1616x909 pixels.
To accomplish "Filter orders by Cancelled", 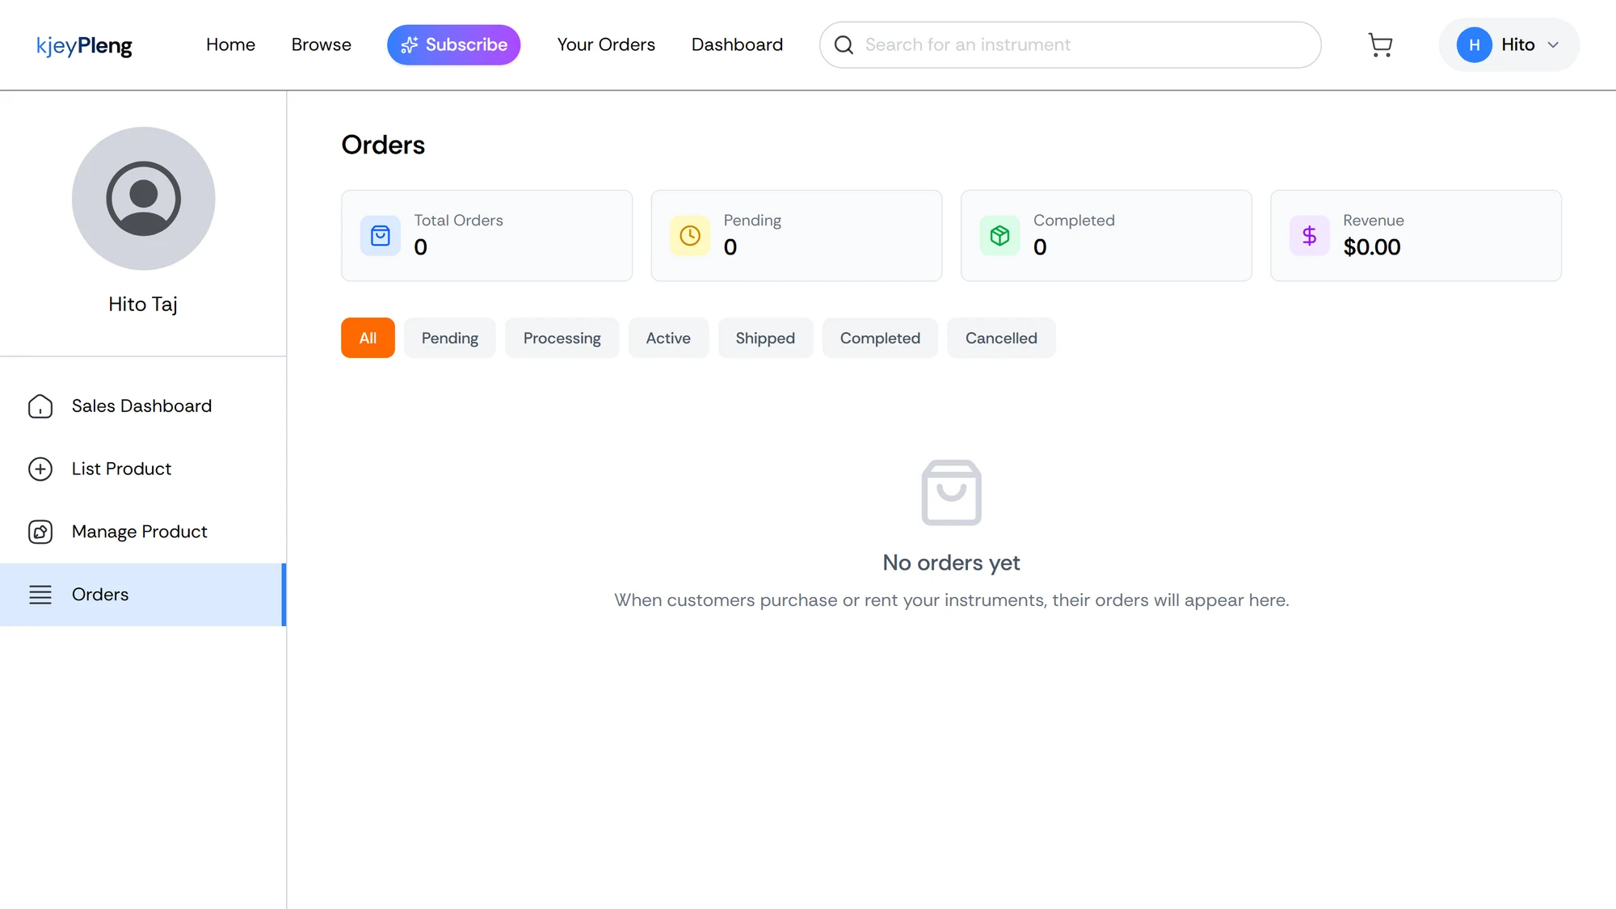I will click(1001, 338).
